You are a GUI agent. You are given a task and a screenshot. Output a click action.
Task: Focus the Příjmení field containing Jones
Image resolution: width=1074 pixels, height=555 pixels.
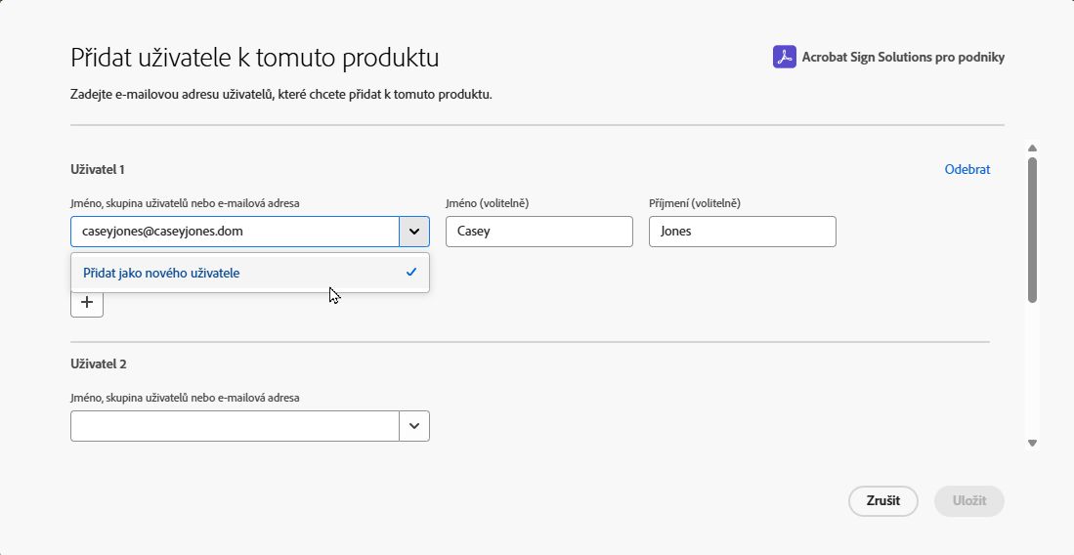pyautogui.click(x=742, y=232)
